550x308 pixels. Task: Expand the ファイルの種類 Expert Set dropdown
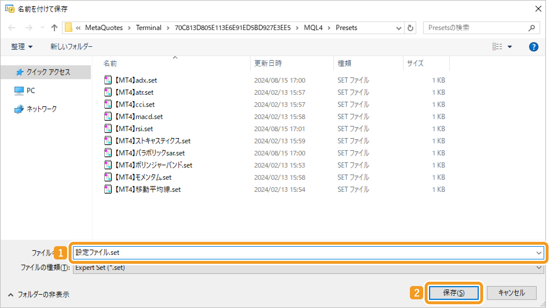[539, 268]
